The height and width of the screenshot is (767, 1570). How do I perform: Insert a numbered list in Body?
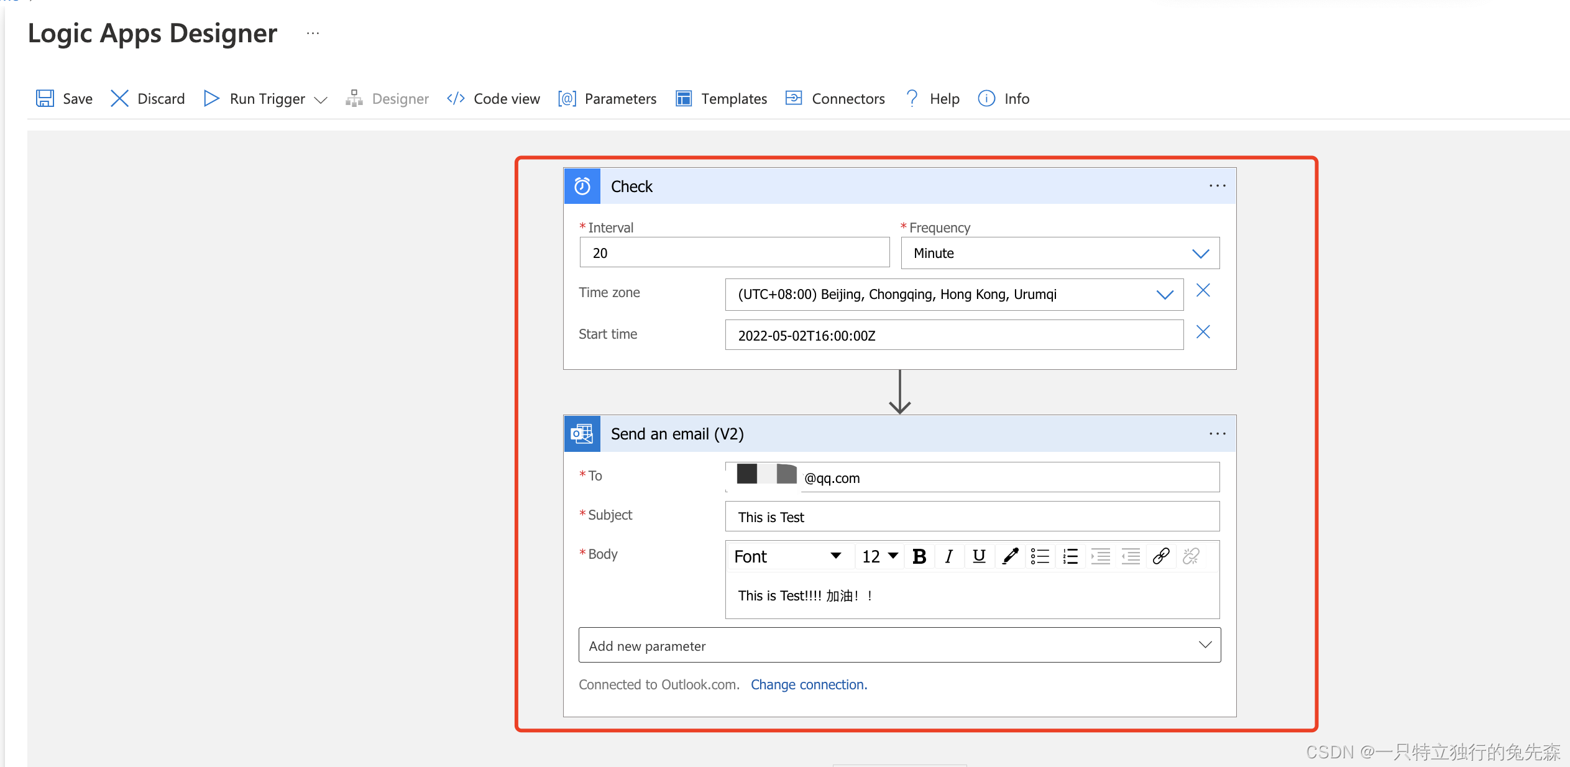pos(1070,556)
